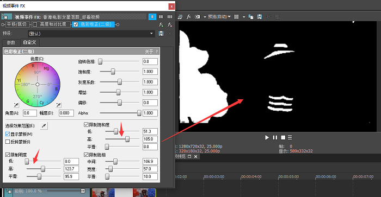Viewport: 381px width, 197px height.
Task: Click the overlays grid icon in preview
Action: tap(236, 17)
